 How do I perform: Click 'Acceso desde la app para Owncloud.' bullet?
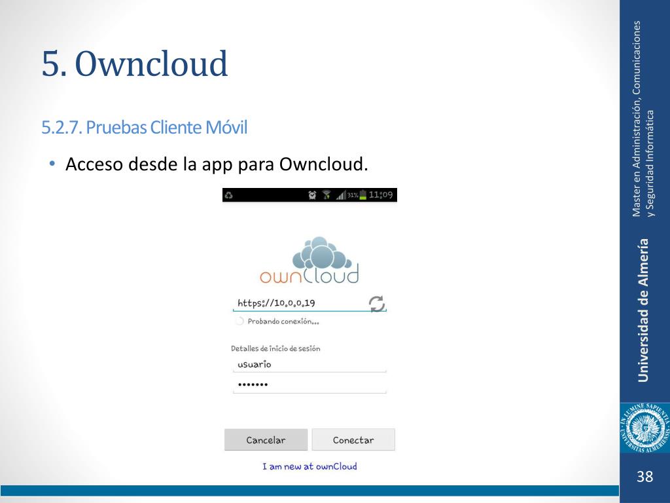click(217, 164)
